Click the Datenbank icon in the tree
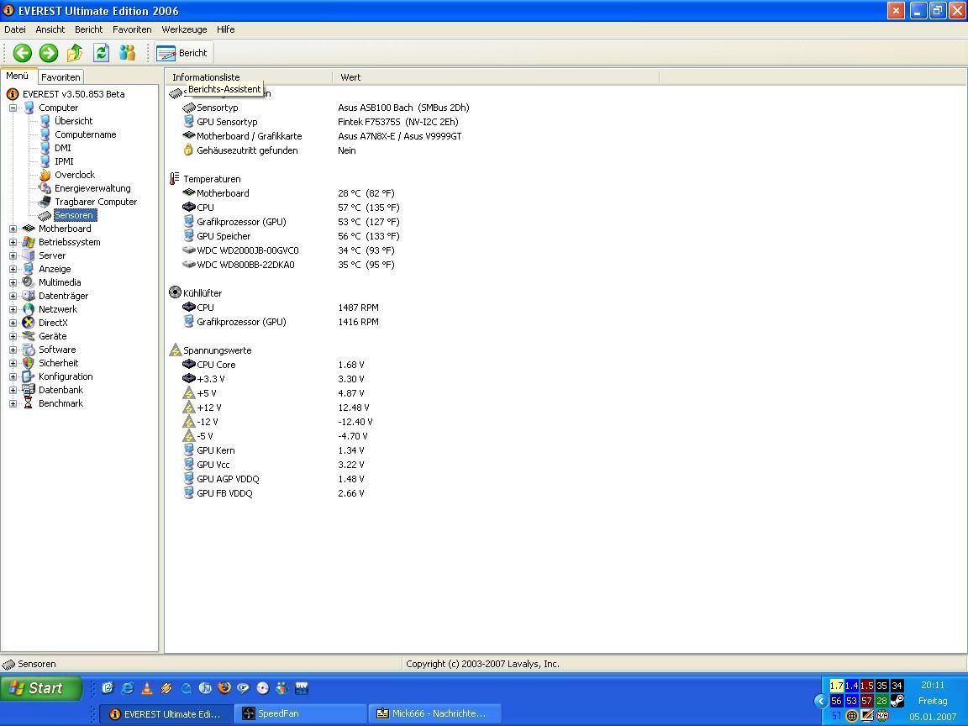The image size is (968, 726). point(29,390)
